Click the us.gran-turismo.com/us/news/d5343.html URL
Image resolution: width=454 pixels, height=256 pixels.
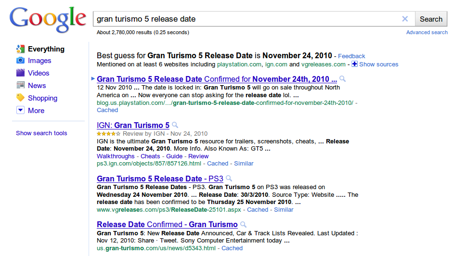(x=156, y=248)
